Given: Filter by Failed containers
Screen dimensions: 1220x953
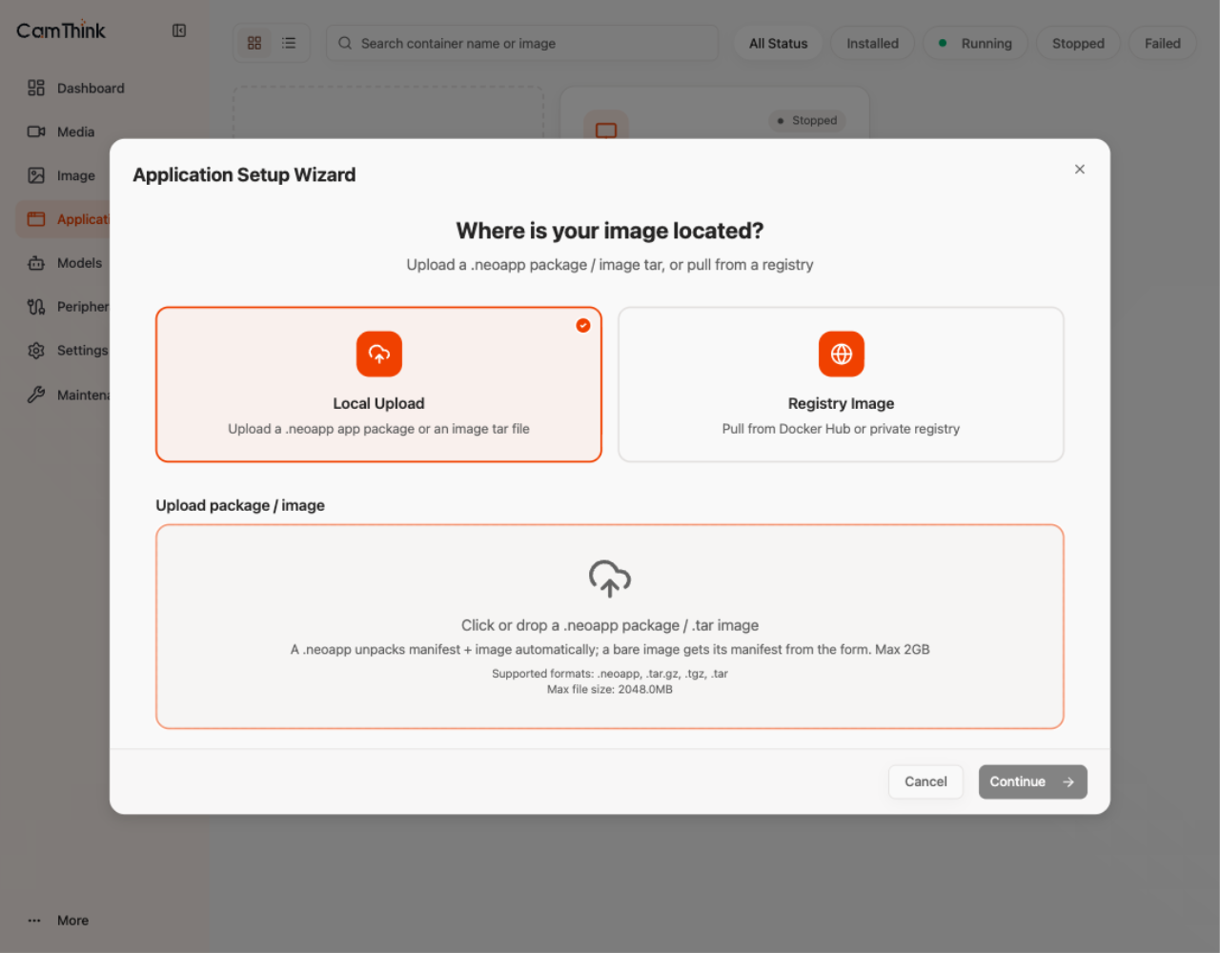Looking at the screenshot, I should point(1162,43).
